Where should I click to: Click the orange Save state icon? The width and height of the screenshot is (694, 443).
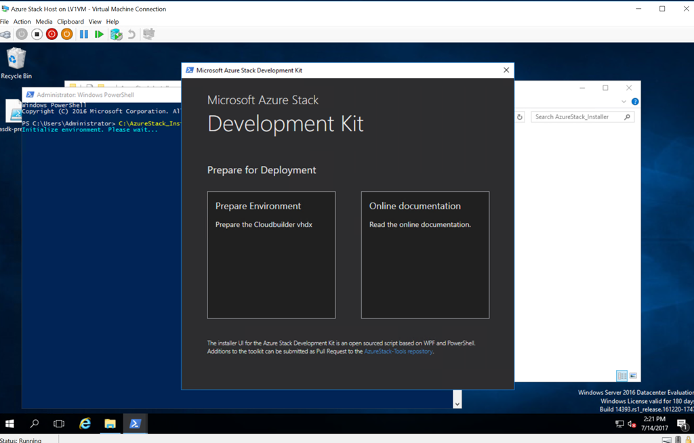[x=66, y=34]
